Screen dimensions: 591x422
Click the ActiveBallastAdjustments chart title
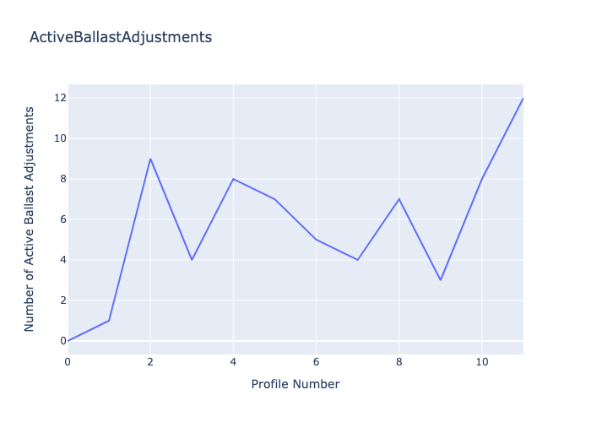121,37
